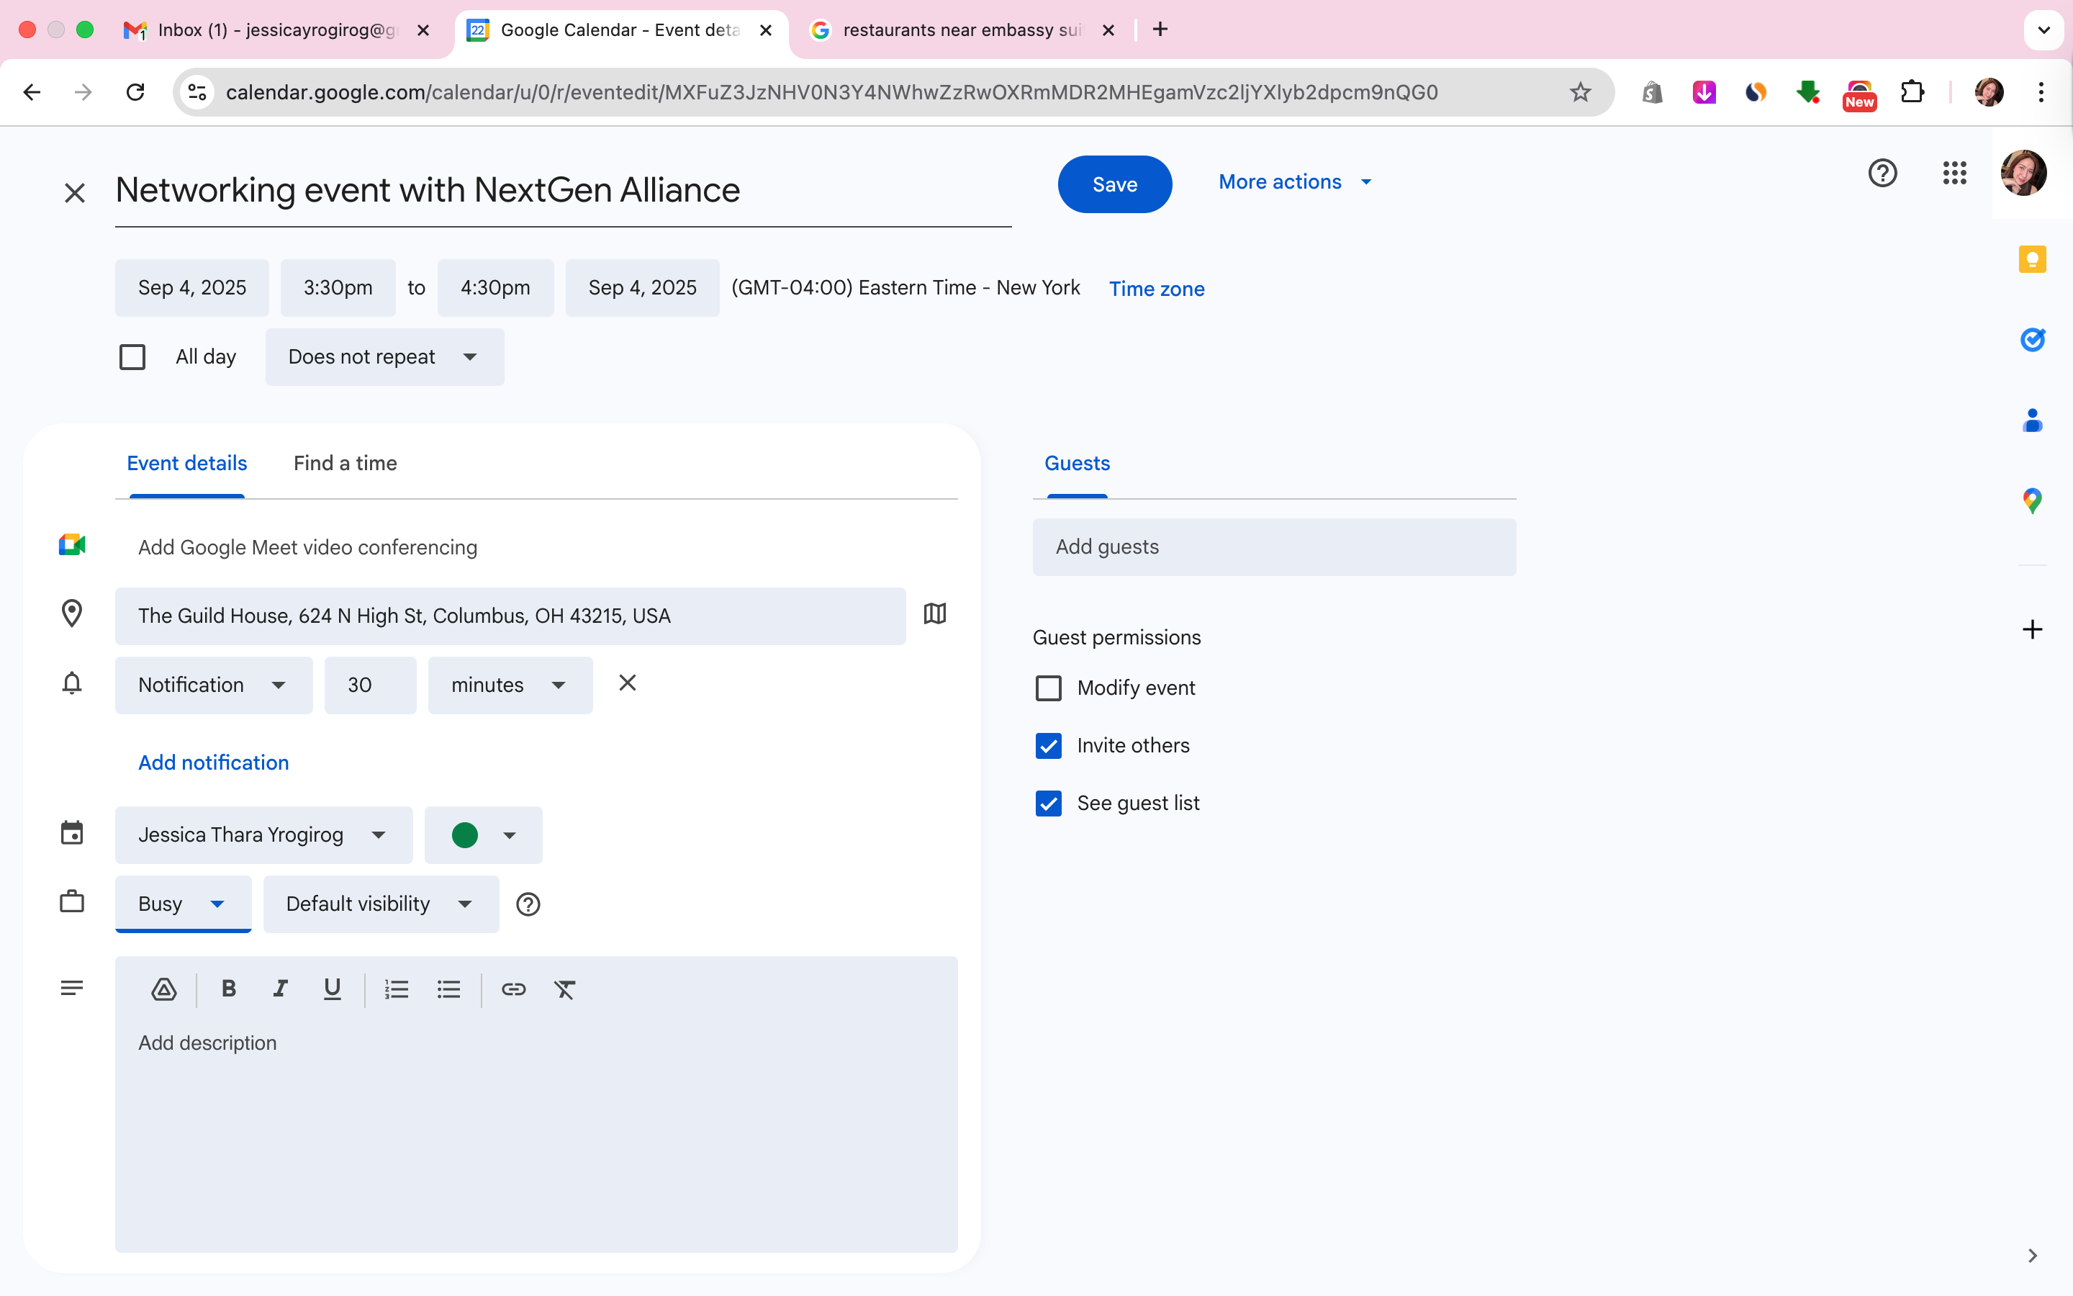Viewport: 2073px width, 1296px height.
Task: Preview the location in Maps
Action: (x=934, y=613)
